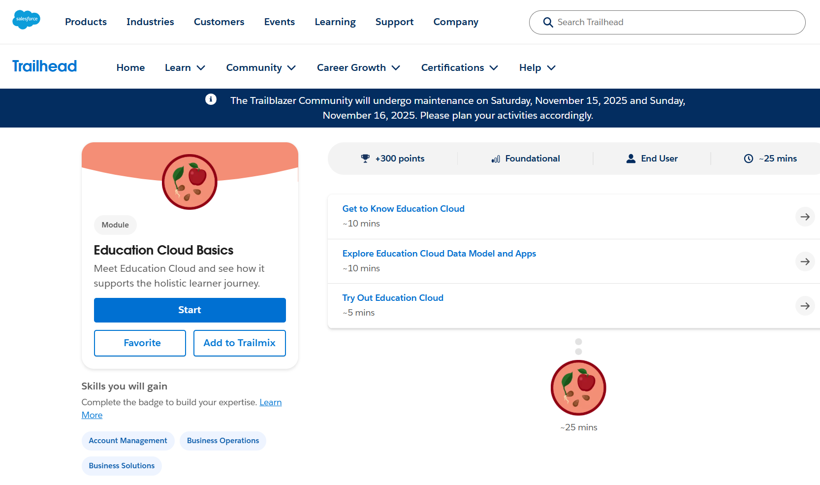Open the arrow for Try Out Education Cloud
Image resolution: width=820 pixels, height=485 pixels.
tap(805, 306)
